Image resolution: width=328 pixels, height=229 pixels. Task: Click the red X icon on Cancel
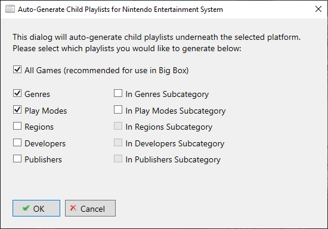click(x=73, y=208)
